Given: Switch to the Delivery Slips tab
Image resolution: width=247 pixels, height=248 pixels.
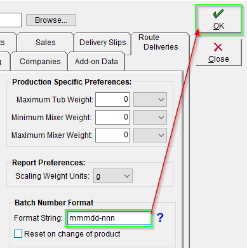Looking at the screenshot, I should coord(102,43).
